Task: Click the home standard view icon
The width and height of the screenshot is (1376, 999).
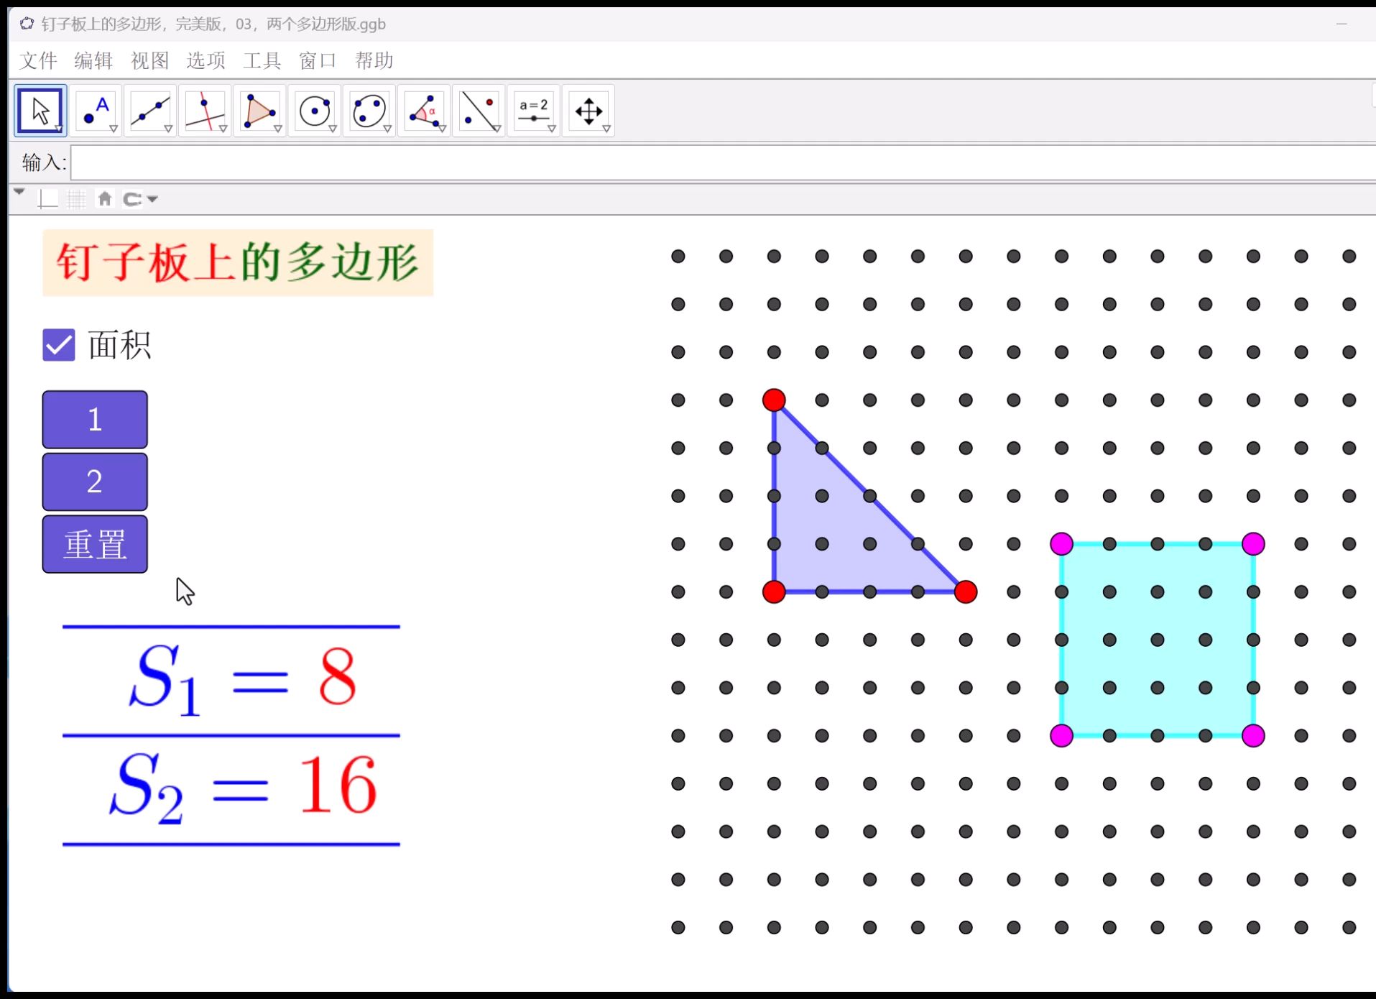Action: click(105, 198)
